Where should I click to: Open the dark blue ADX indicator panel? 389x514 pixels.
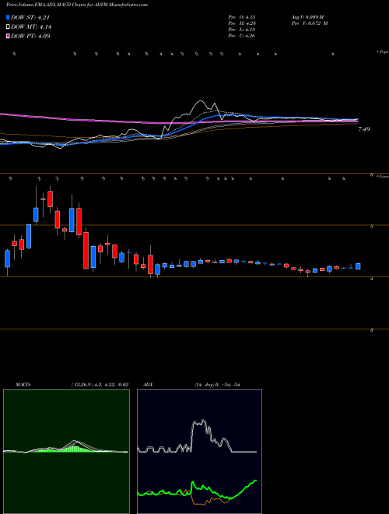(199, 452)
